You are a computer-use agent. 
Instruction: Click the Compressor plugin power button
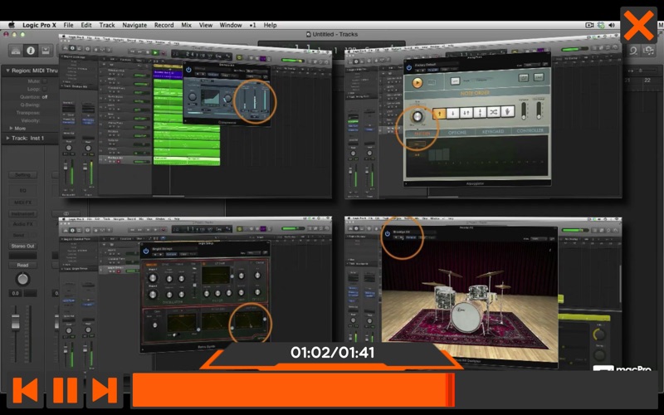(x=189, y=70)
